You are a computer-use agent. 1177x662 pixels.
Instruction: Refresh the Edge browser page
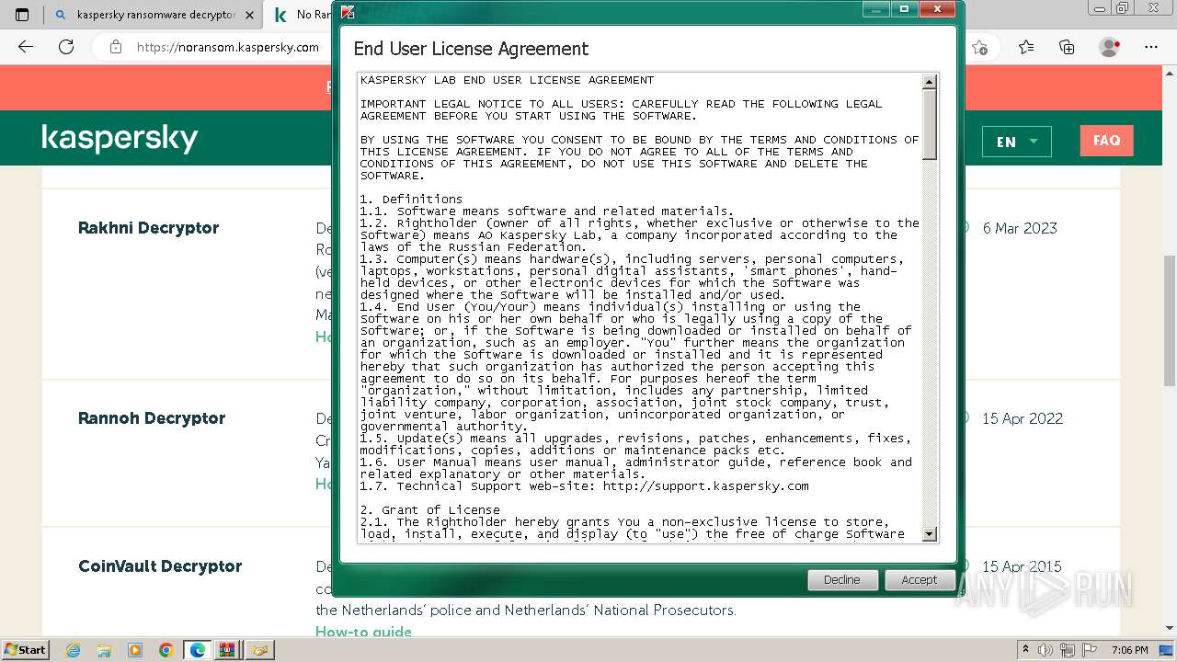pyautogui.click(x=66, y=47)
